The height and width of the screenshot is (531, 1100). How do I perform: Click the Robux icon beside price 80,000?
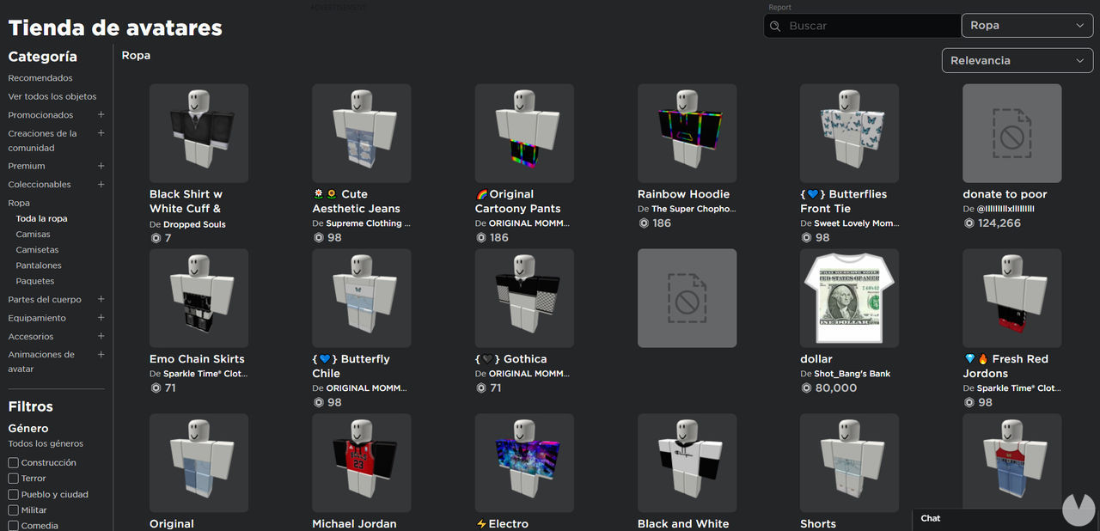(806, 388)
